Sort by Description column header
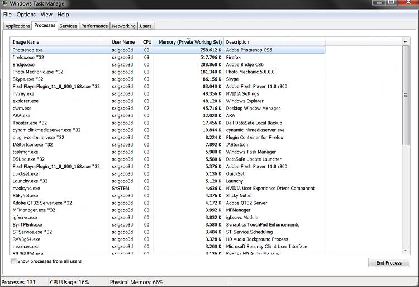This screenshot has height=287, width=419. click(275, 42)
